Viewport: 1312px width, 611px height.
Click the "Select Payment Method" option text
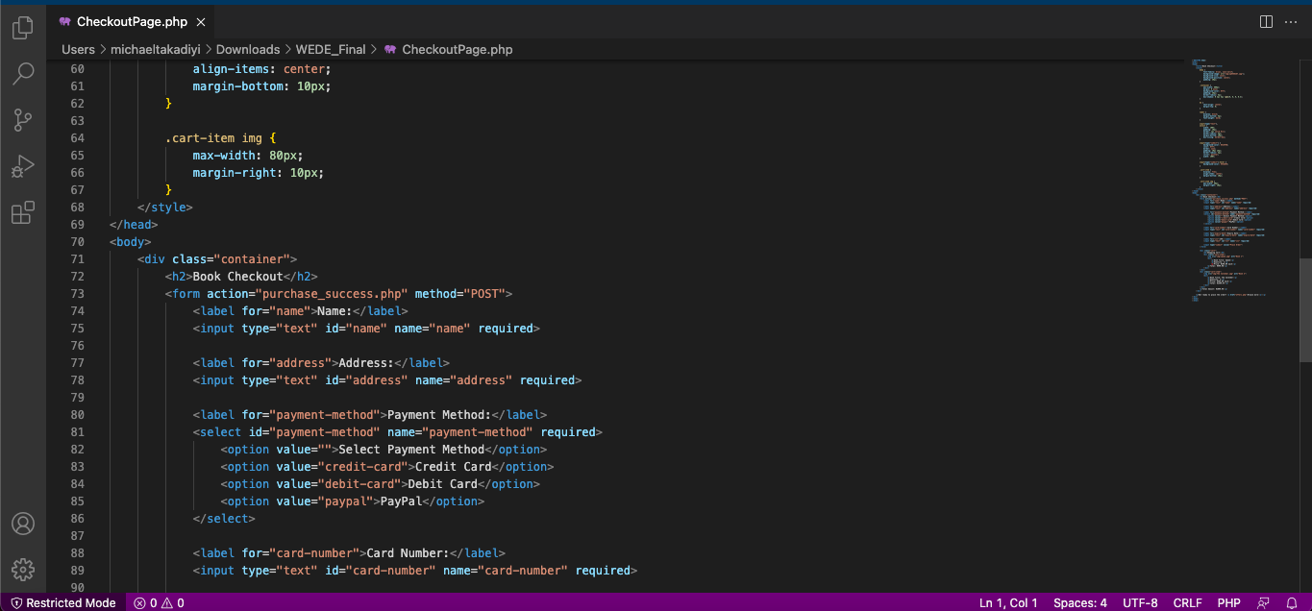pos(411,450)
